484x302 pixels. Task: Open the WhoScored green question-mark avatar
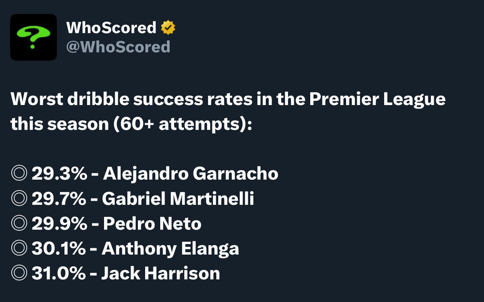(x=33, y=37)
